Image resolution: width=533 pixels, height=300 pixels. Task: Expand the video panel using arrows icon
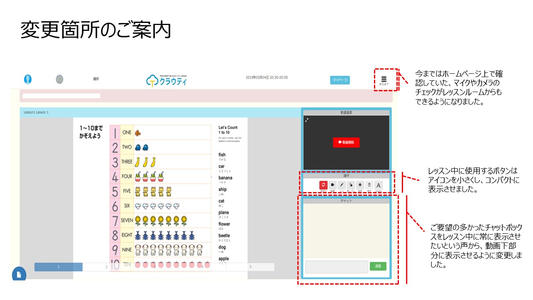click(307, 120)
